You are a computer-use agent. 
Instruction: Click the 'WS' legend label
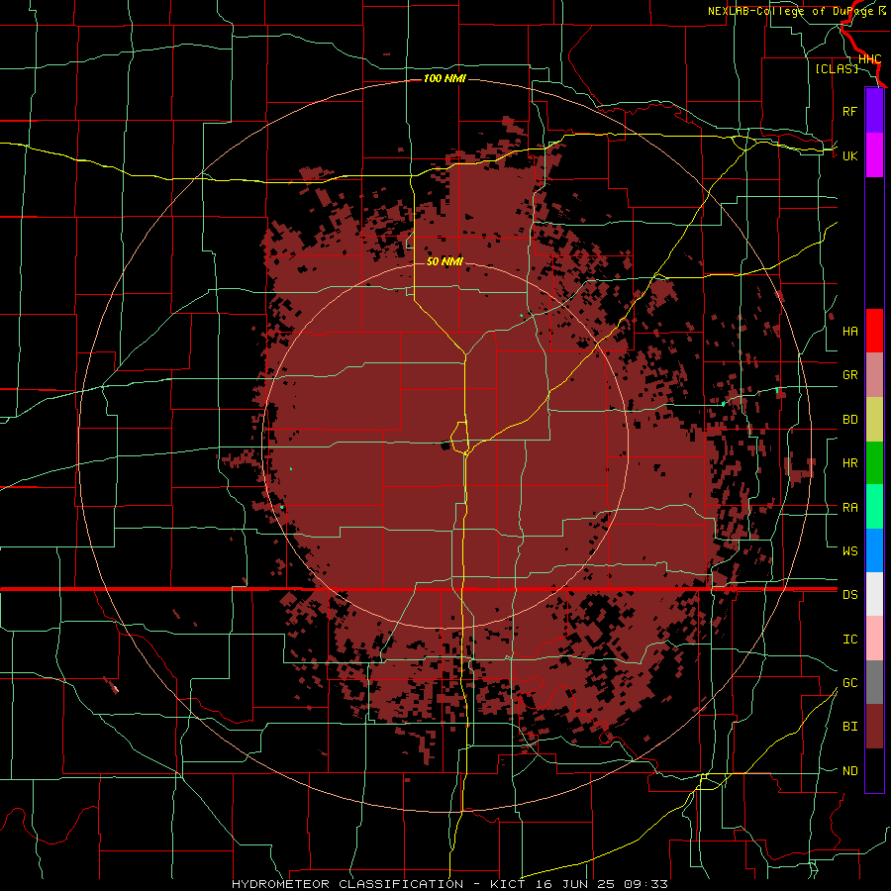click(x=849, y=550)
